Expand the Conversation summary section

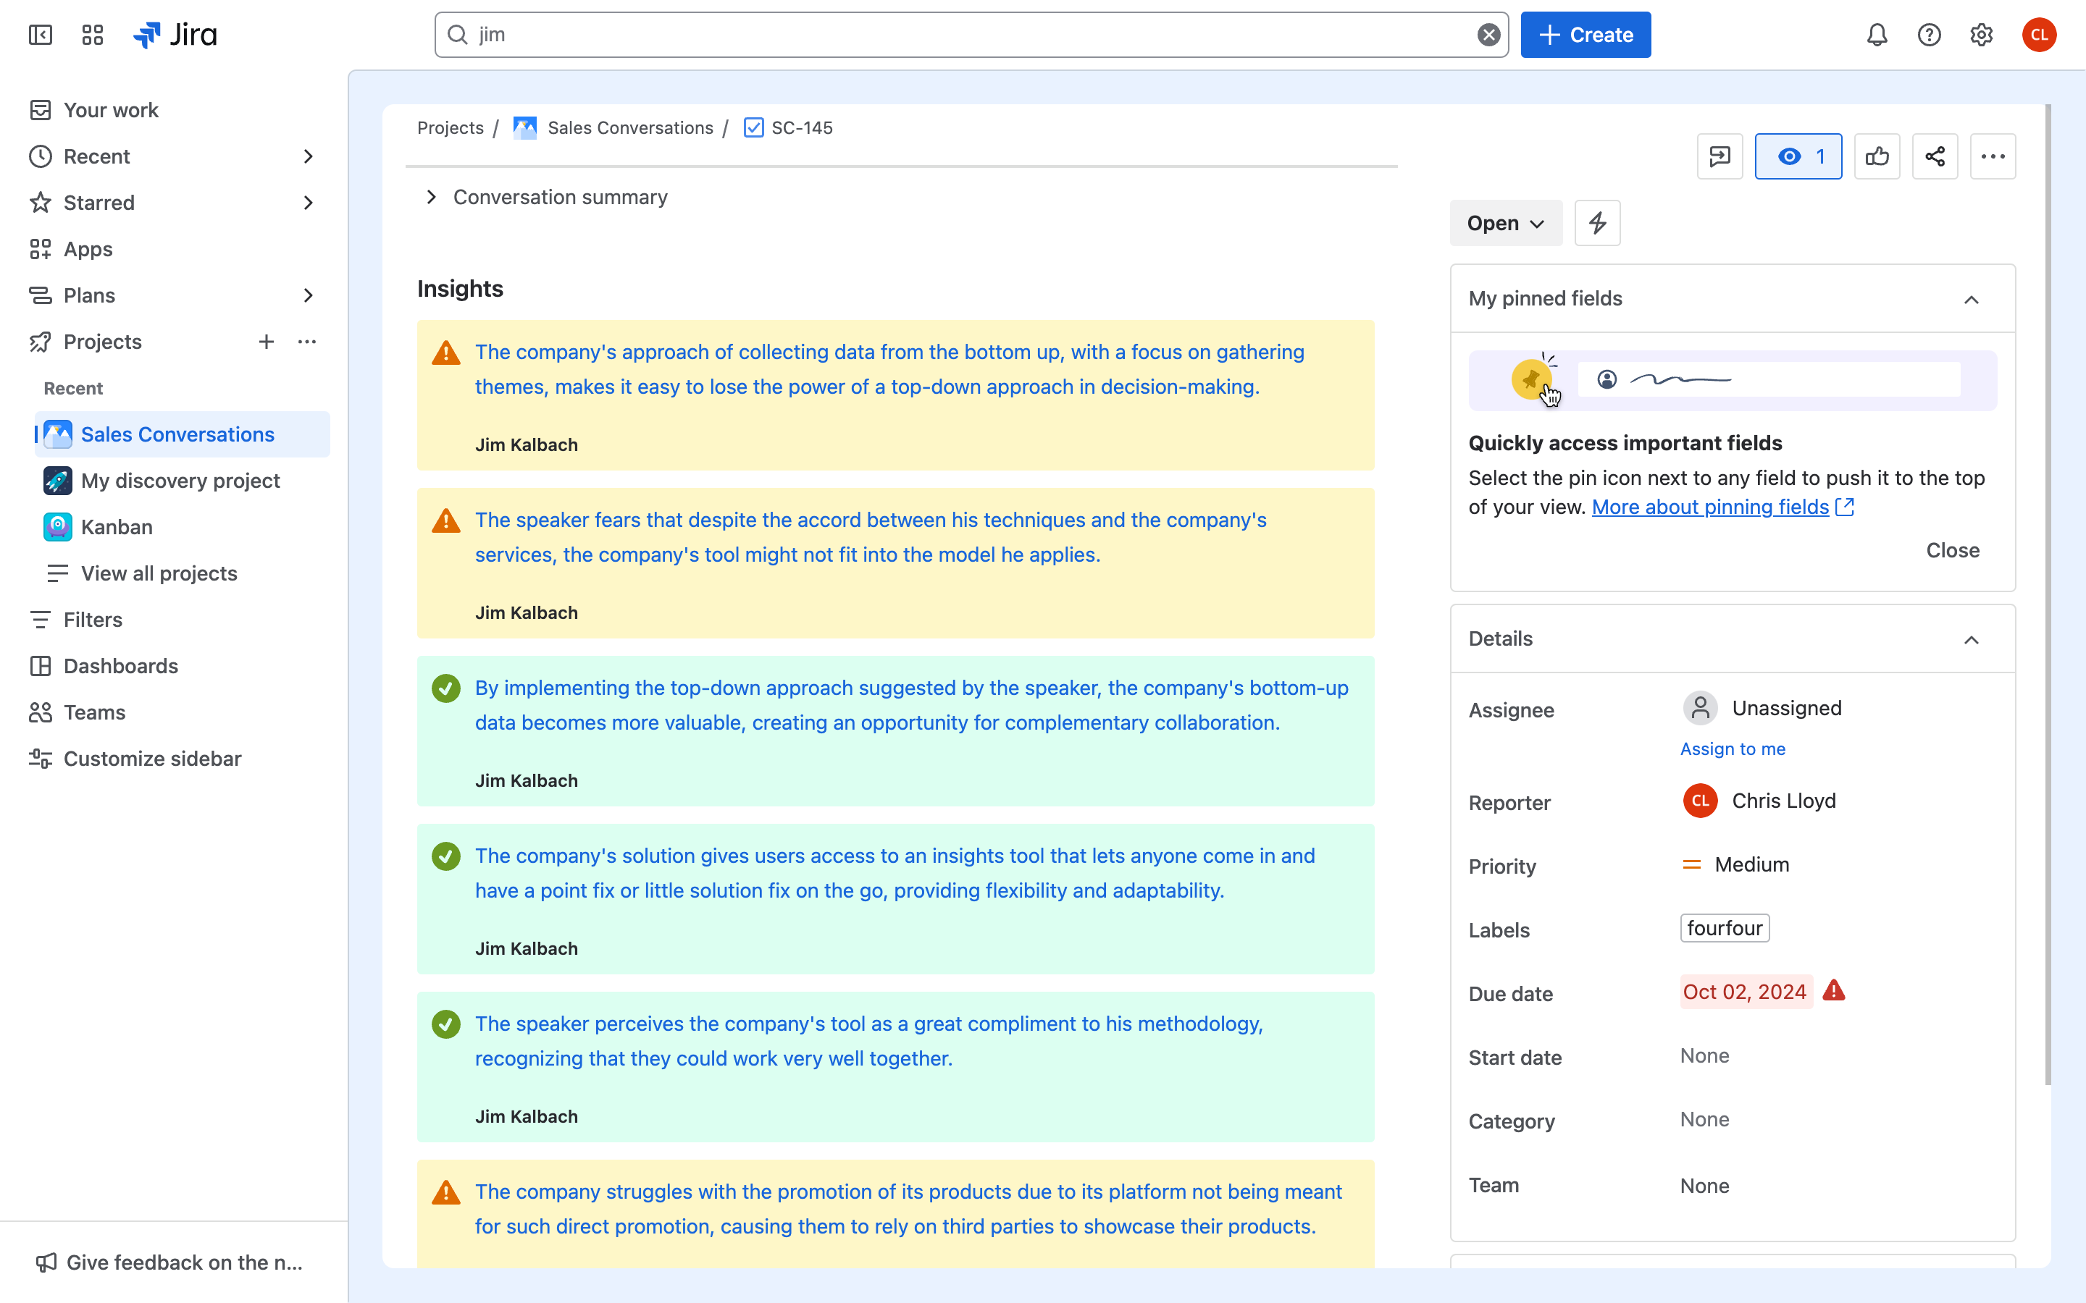[x=432, y=198]
